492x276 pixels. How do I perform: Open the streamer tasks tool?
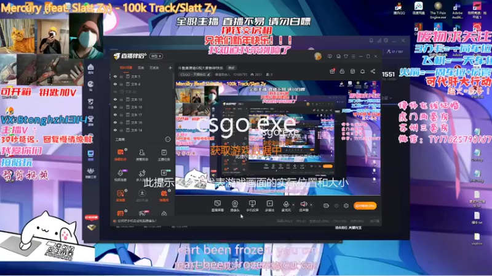(164, 155)
